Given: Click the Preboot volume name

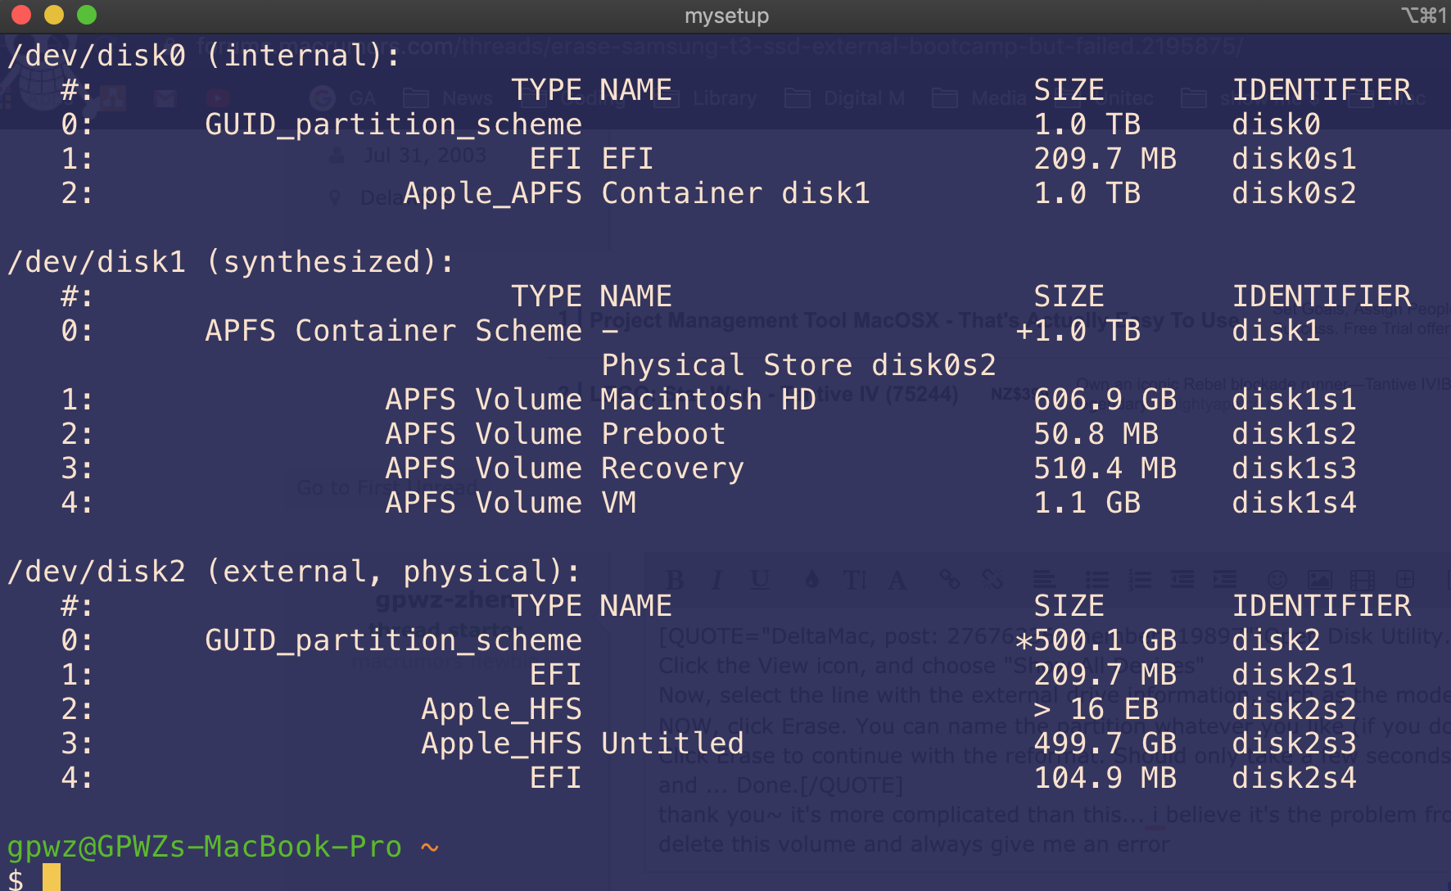Looking at the screenshot, I should pyautogui.click(x=663, y=434).
